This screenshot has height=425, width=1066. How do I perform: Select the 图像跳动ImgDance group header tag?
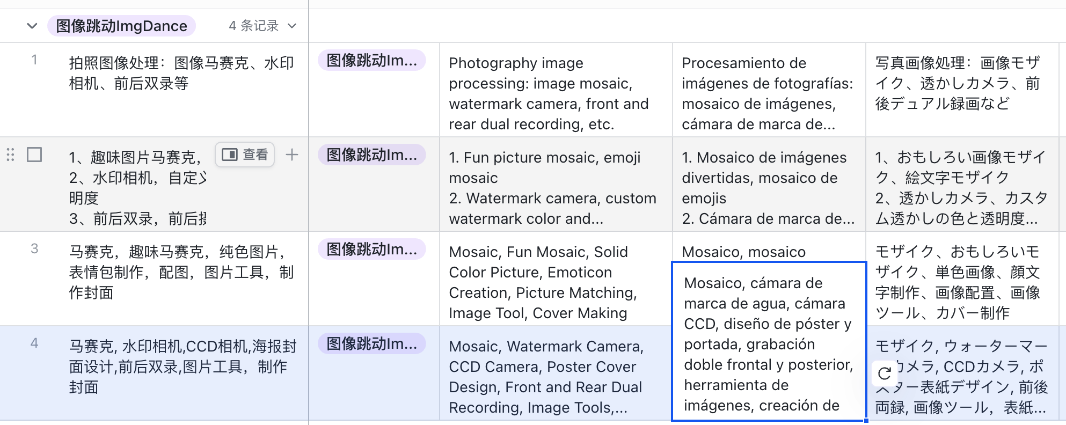pos(121,26)
